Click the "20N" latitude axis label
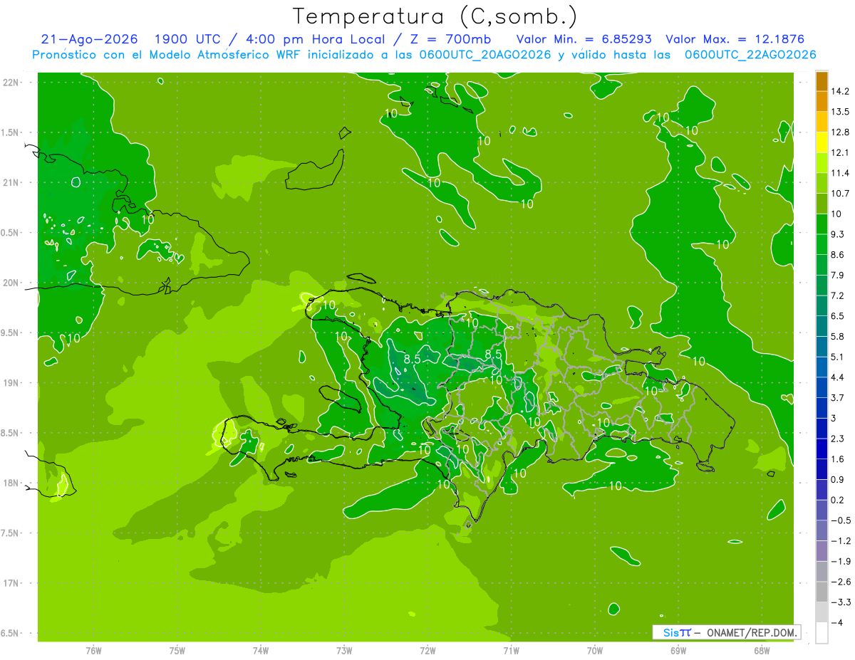Screen dimensions: 855x660 11,283
